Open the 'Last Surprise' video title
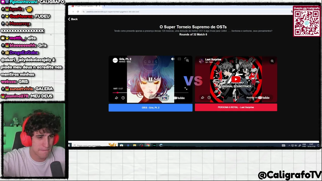Viewport: 322px width, 181px height. 213,60
